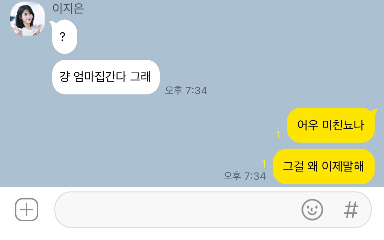384x240 pixels.
Task: Click the 오후 7:34 timestamp beside 이지은's message
Action: 186,90
